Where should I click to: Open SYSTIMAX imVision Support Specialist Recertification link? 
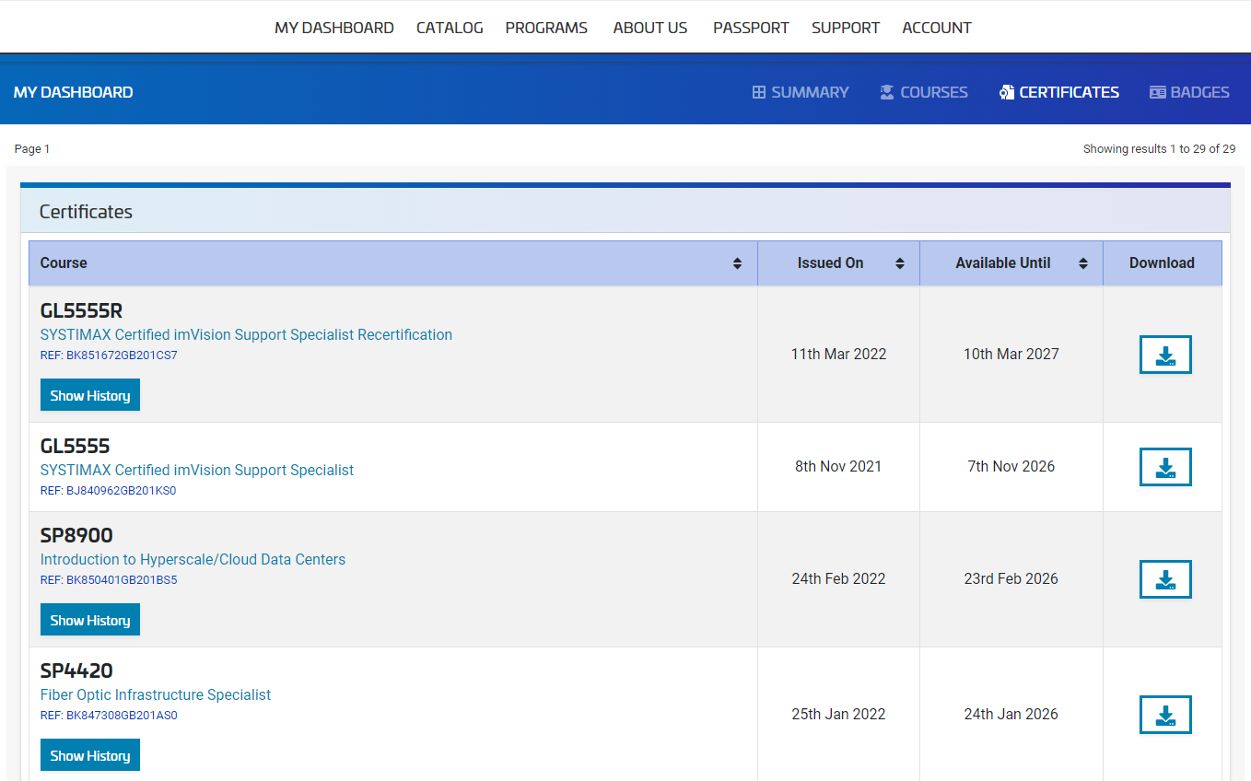pyautogui.click(x=246, y=335)
